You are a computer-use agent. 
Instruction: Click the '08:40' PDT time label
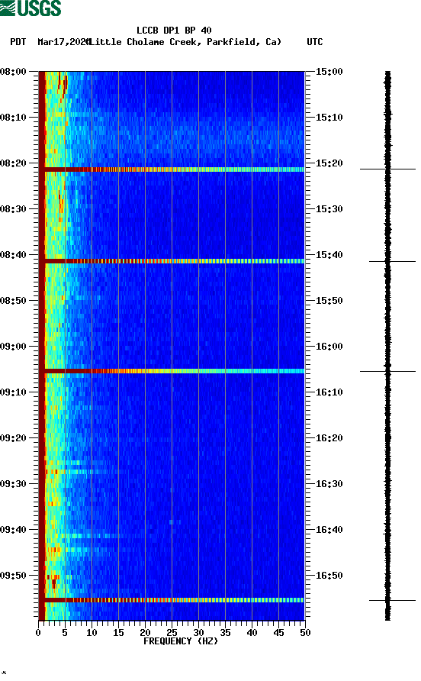click(13, 255)
